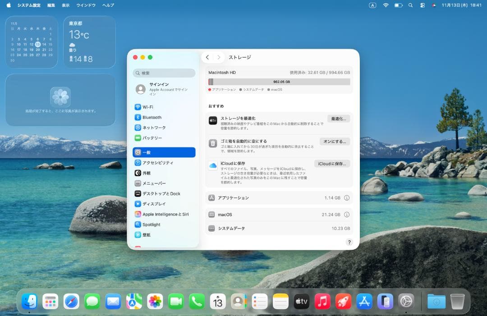Viewport: 487px width, 316px height.
Task: Show details for アプリケーション storage usage
Action: click(x=347, y=197)
